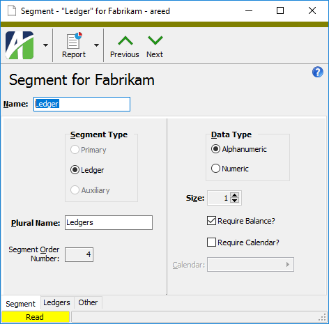
Task: Go to Previous segment record
Action: tap(125, 47)
